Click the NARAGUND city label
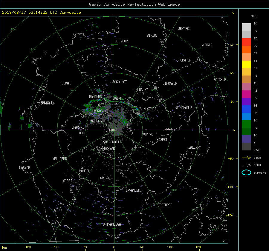 (x=101, y=111)
